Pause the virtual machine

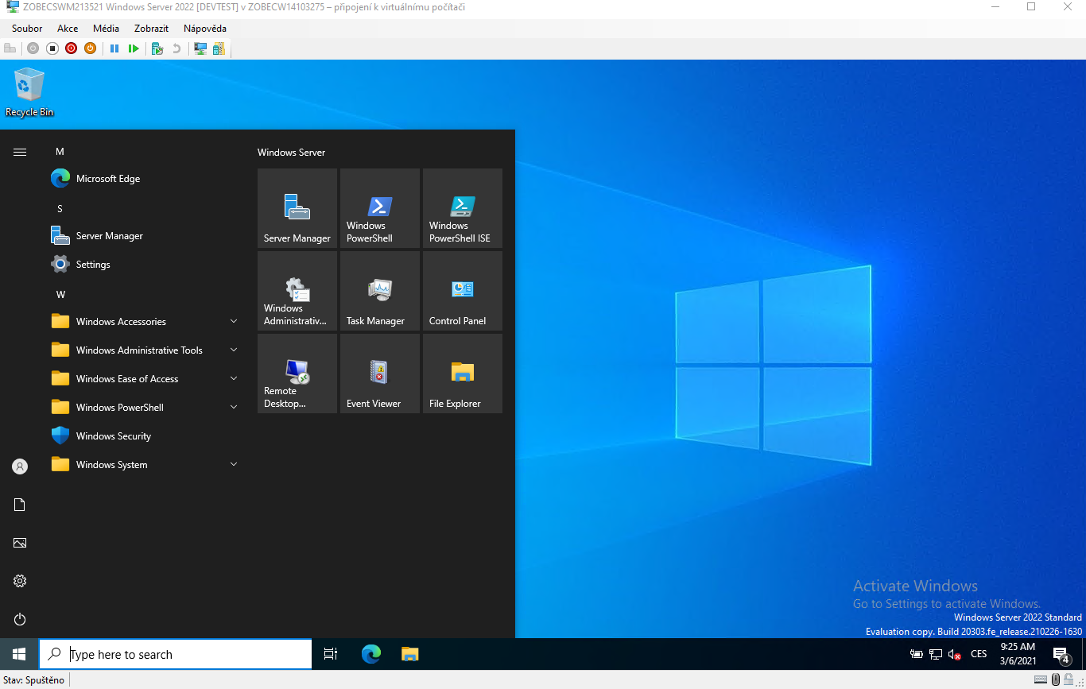114,48
